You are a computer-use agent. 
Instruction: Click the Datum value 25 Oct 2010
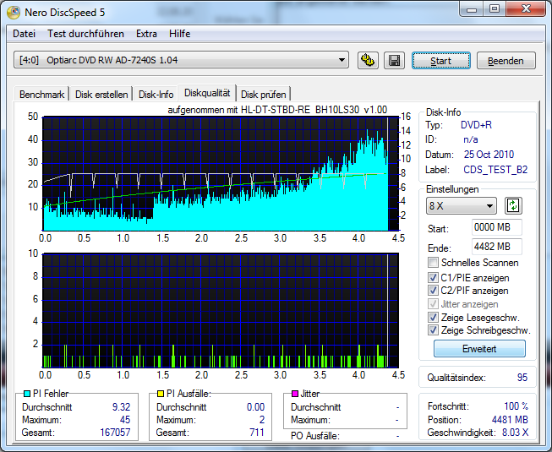(x=489, y=155)
